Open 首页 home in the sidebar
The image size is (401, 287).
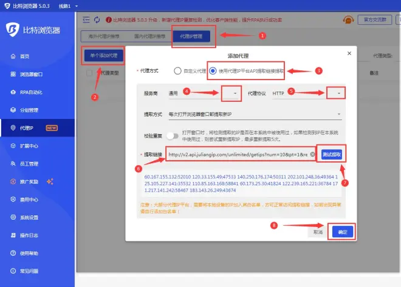24,56
